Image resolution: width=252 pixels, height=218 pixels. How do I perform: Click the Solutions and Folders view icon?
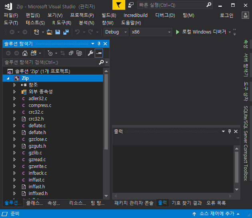[x=34, y=53]
